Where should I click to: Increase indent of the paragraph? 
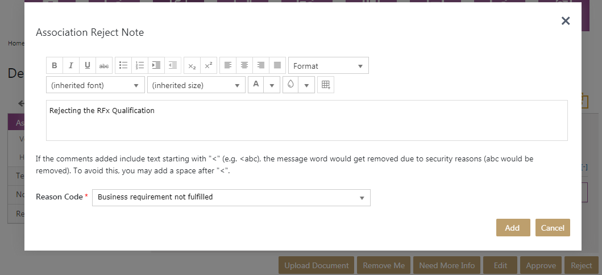(x=156, y=65)
